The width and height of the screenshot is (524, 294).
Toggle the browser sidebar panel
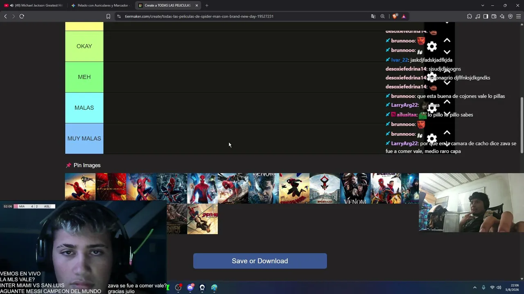coord(486,16)
